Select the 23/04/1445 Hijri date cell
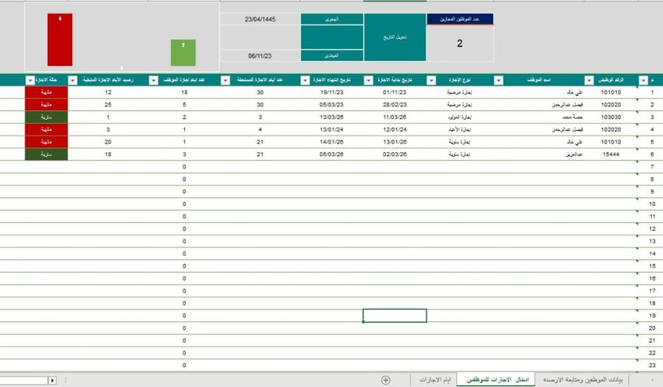This screenshot has width=663, height=387. (x=260, y=19)
